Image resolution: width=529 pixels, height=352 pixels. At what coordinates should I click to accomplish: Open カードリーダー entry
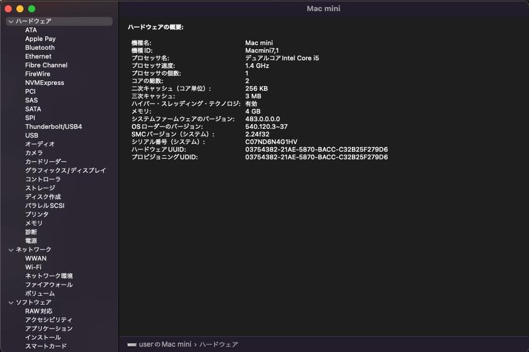tap(46, 161)
